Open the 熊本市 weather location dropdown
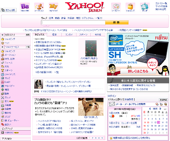This screenshot has height=141, width=170. pos(139,119)
